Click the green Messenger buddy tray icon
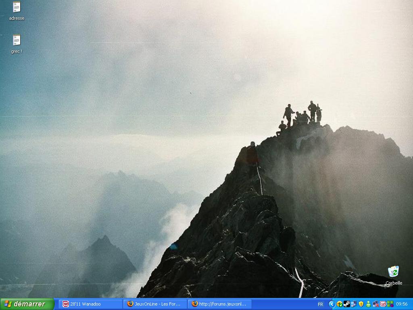 point(368,304)
